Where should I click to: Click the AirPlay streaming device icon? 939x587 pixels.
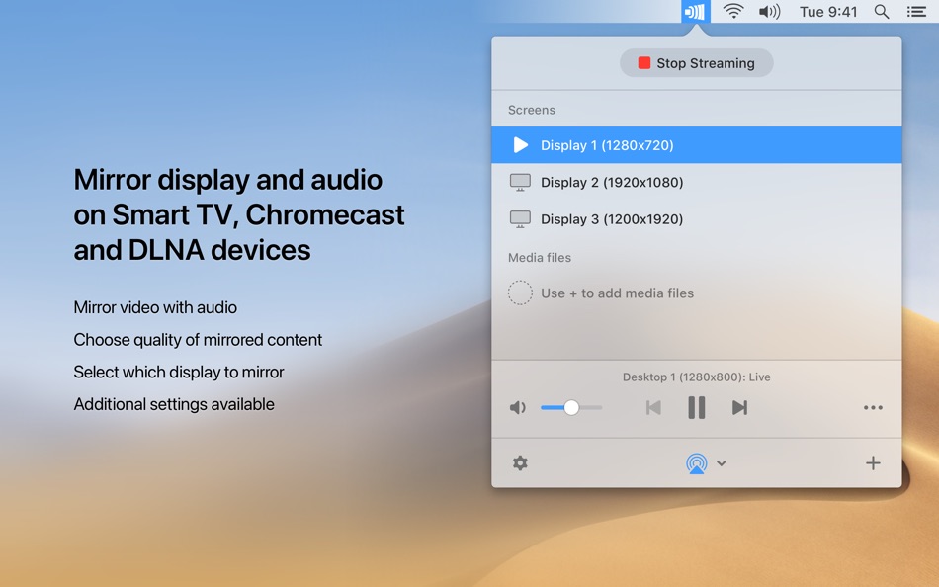coord(696,462)
